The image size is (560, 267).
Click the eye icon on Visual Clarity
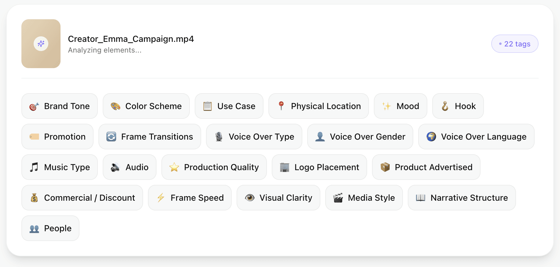(x=250, y=198)
